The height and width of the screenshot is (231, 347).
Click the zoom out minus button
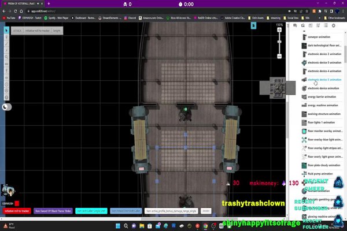point(279,56)
